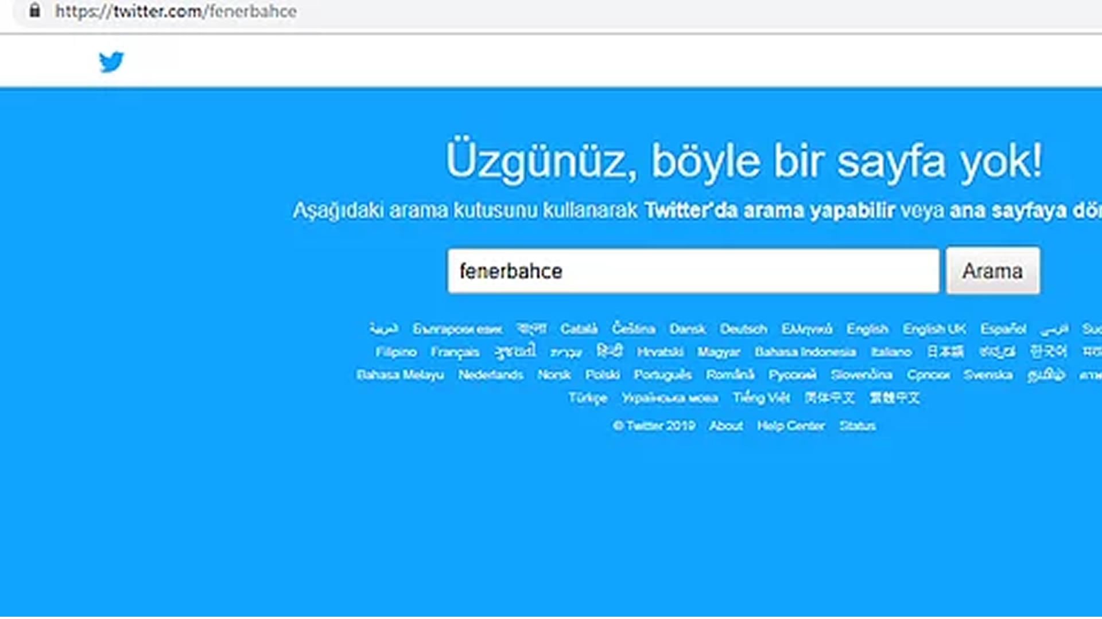Select the Српски language link
Screen dimensions: 1102x619
pos(928,375)
